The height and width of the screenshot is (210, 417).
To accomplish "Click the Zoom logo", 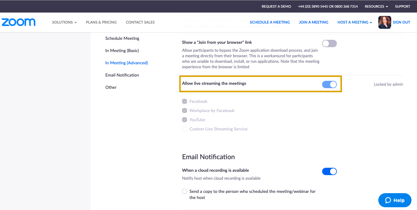I will 18,22.
